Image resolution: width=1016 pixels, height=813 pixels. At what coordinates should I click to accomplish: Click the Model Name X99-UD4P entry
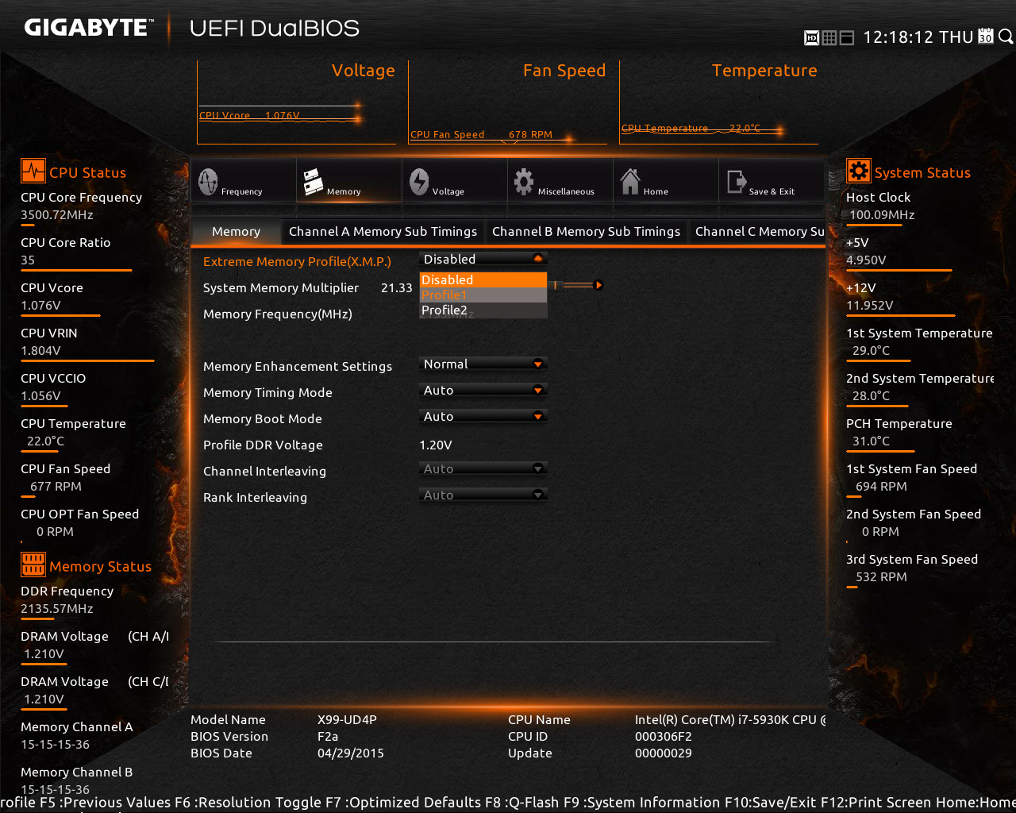tap(283, 719)
